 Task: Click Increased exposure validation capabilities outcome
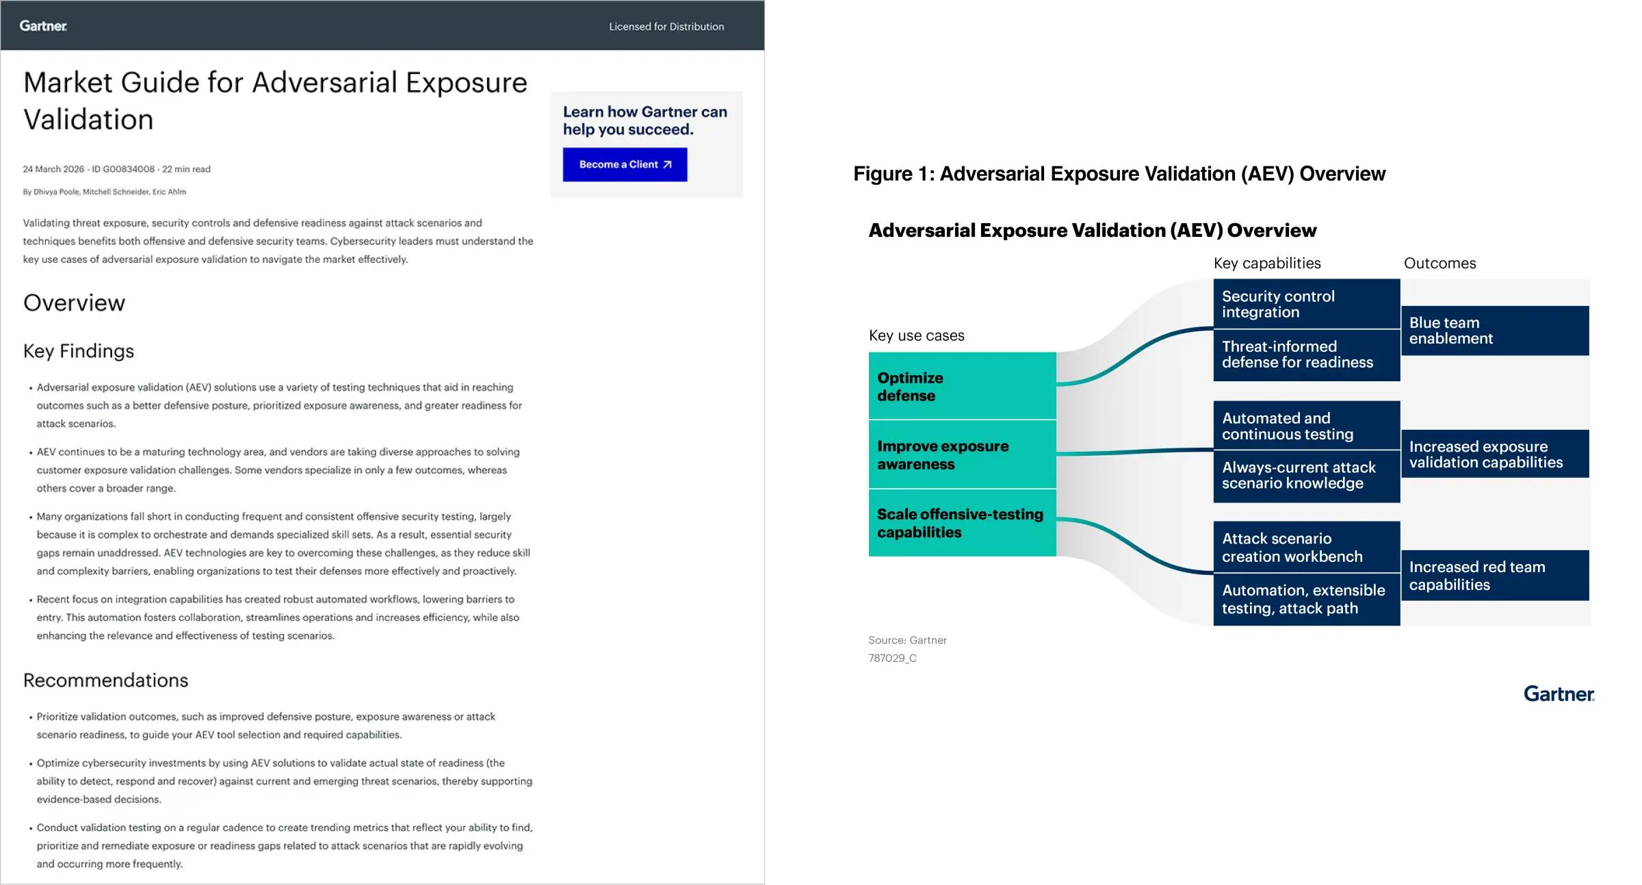coord(1494,454)
